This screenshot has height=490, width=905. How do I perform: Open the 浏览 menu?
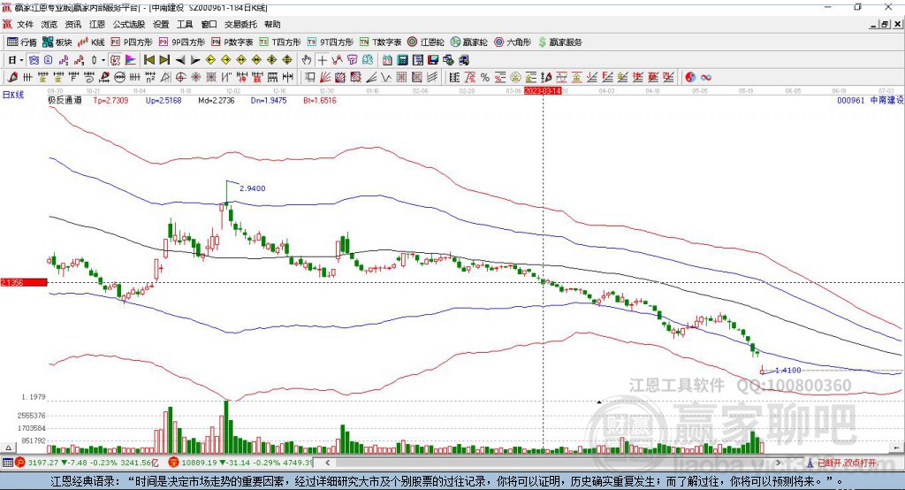click(49, 24)
